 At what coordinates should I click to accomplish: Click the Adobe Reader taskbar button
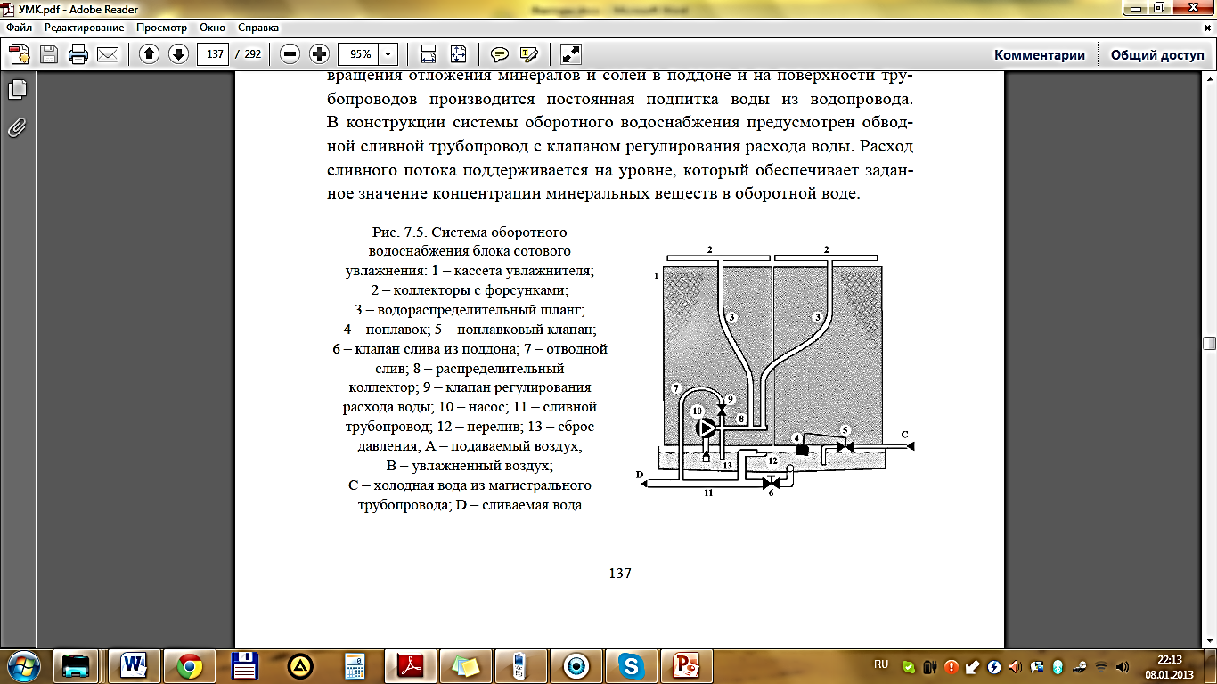pyautogui.click(x=412, y=665)
